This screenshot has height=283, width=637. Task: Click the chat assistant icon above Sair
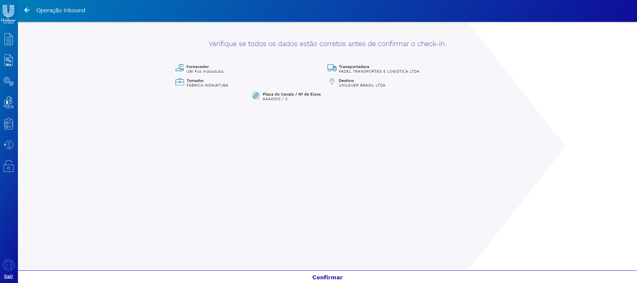[9, 265]
